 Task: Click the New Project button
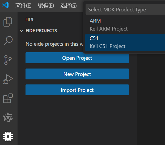click(x=77, y=74)
